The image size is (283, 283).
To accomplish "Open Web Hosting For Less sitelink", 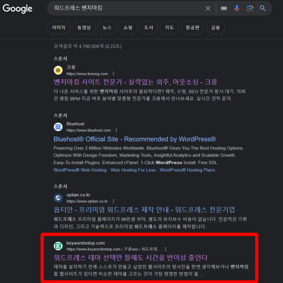I will 133,170.
